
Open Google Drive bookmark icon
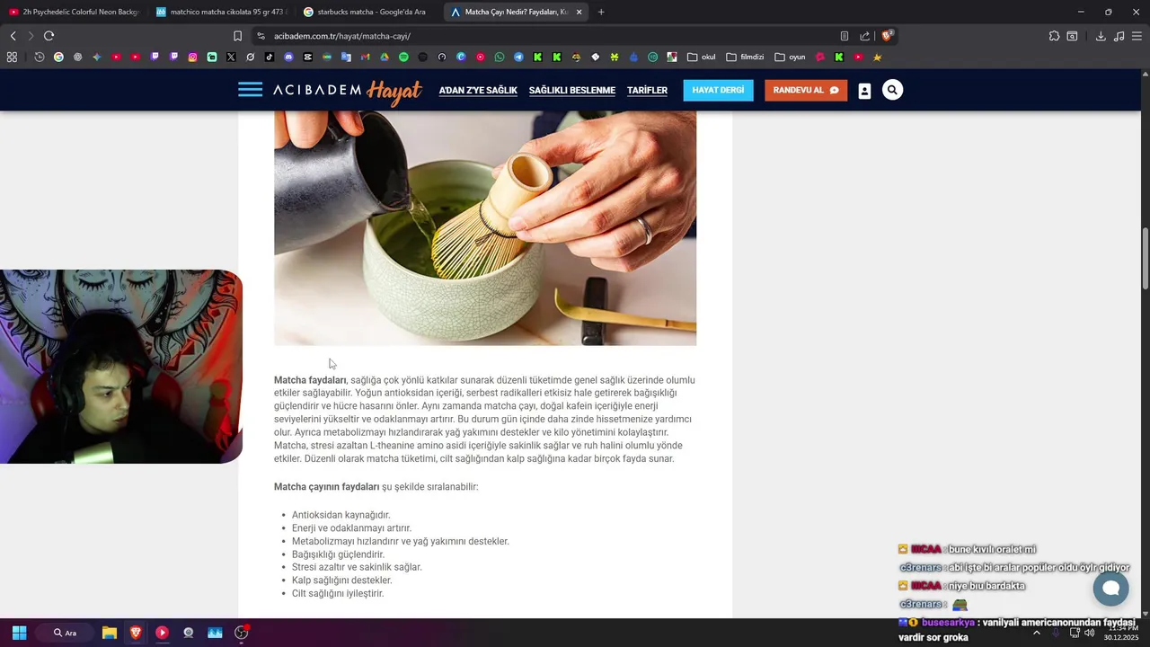(384, 57)
